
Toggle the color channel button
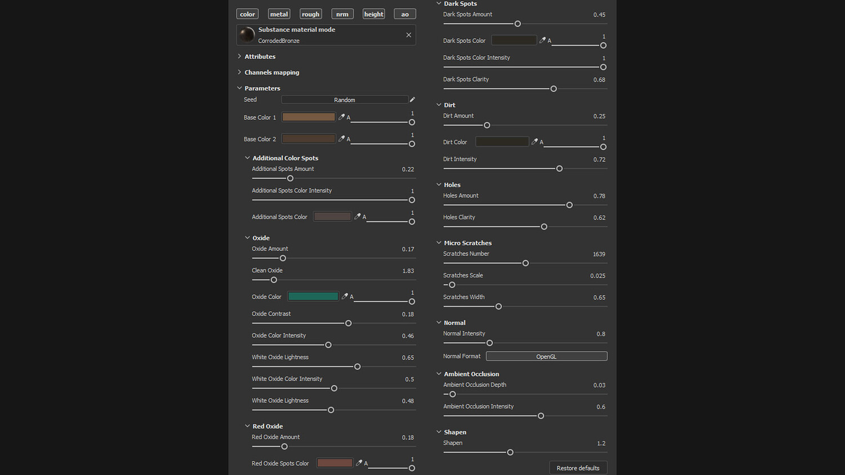247,14
